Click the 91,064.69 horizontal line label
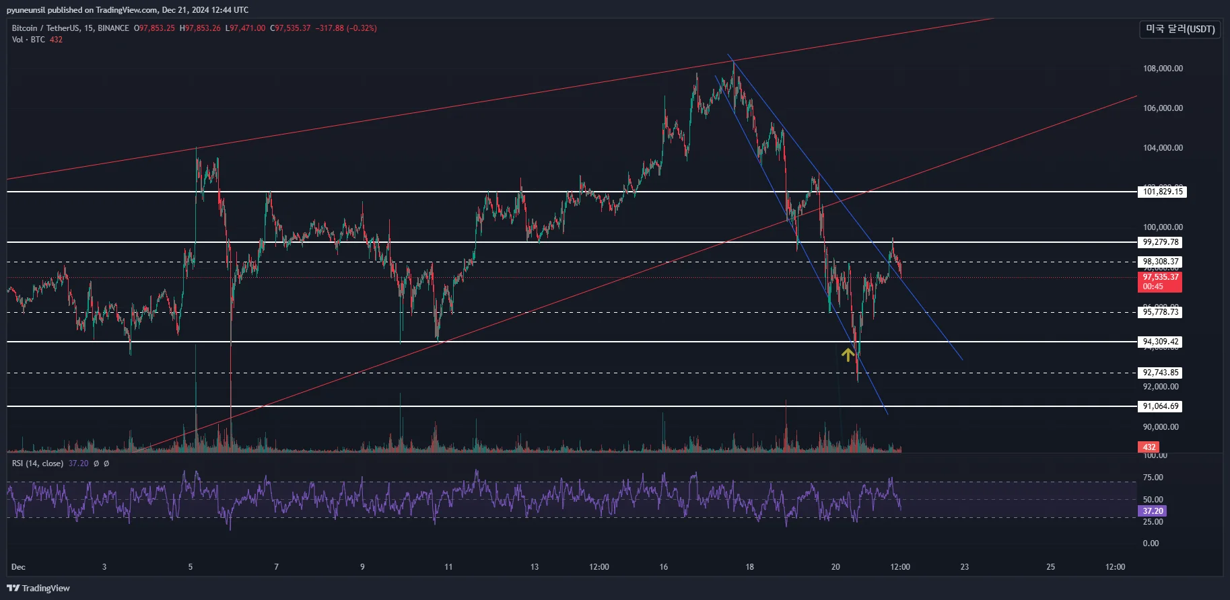The image size is (1230, 600). (1161, 406)
